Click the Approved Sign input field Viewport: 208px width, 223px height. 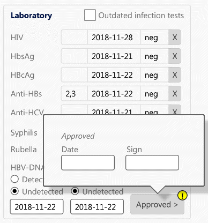152,162
